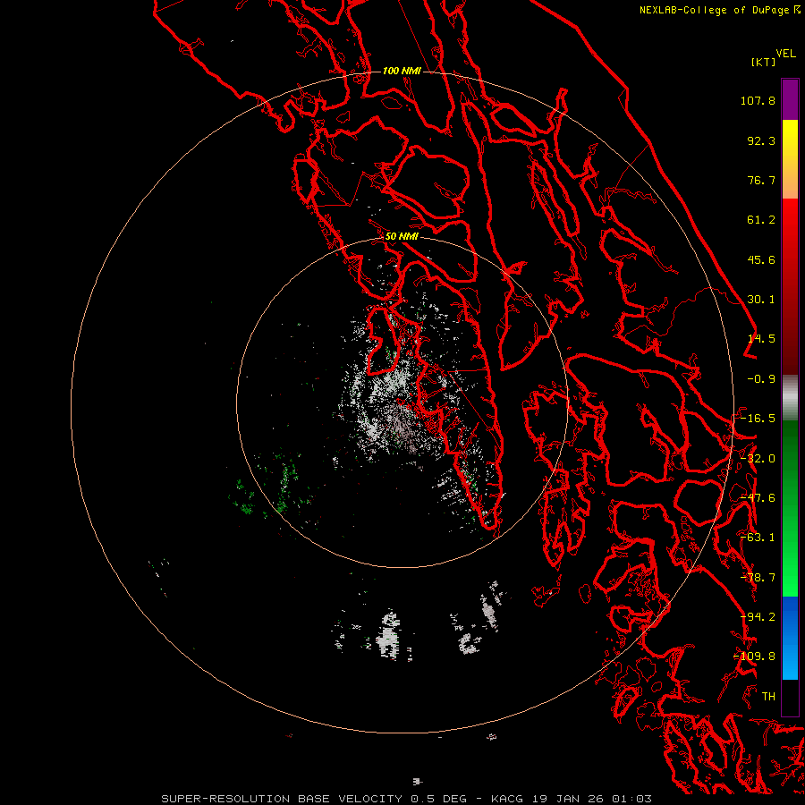805x805 pixels.
Task: Click the -16.5 velocity scale value
Action: [x=758, y=419]
